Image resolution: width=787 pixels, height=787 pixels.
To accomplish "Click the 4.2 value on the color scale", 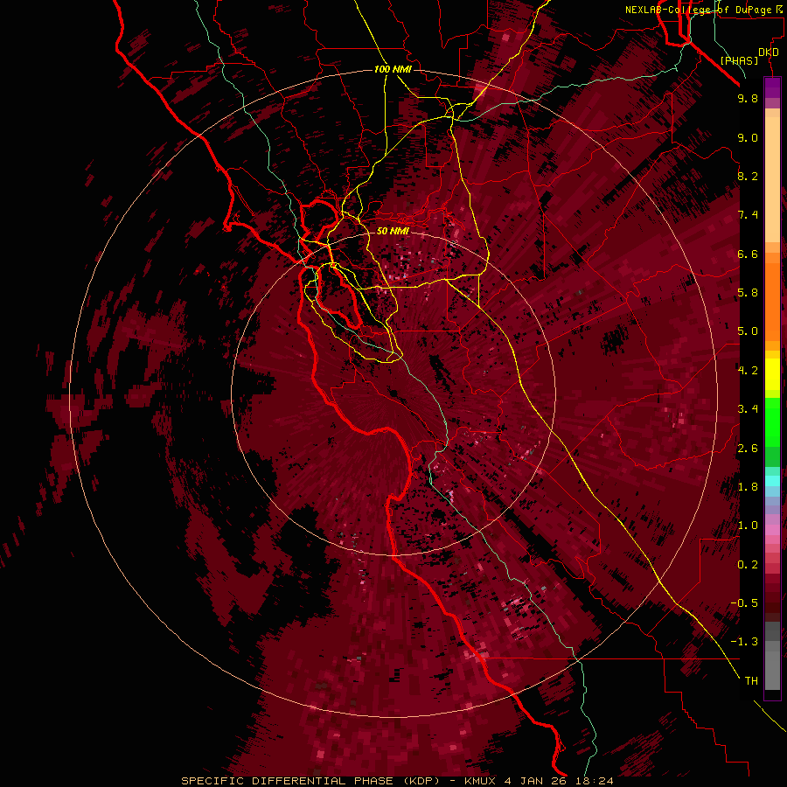I will point(748,371).
